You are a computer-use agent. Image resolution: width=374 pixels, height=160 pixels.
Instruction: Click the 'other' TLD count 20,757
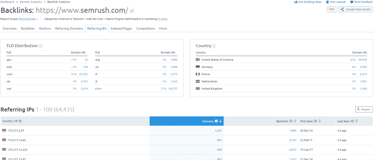[x=173, y=89]
